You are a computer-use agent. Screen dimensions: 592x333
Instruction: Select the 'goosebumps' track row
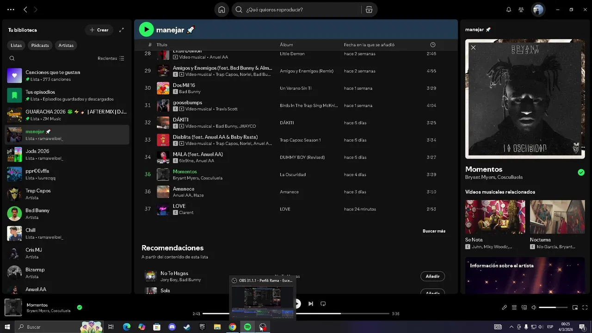tap(296, 105)
